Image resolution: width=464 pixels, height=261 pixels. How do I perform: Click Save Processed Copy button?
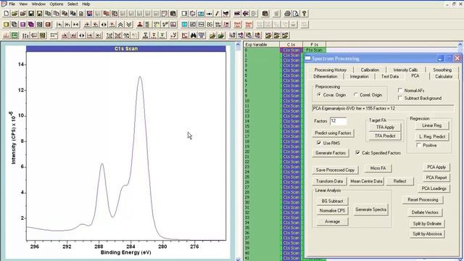[x=335, y=170]
